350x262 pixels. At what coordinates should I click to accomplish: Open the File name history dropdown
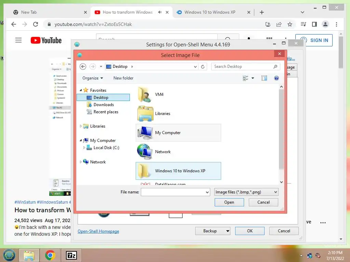pos(207,192)
